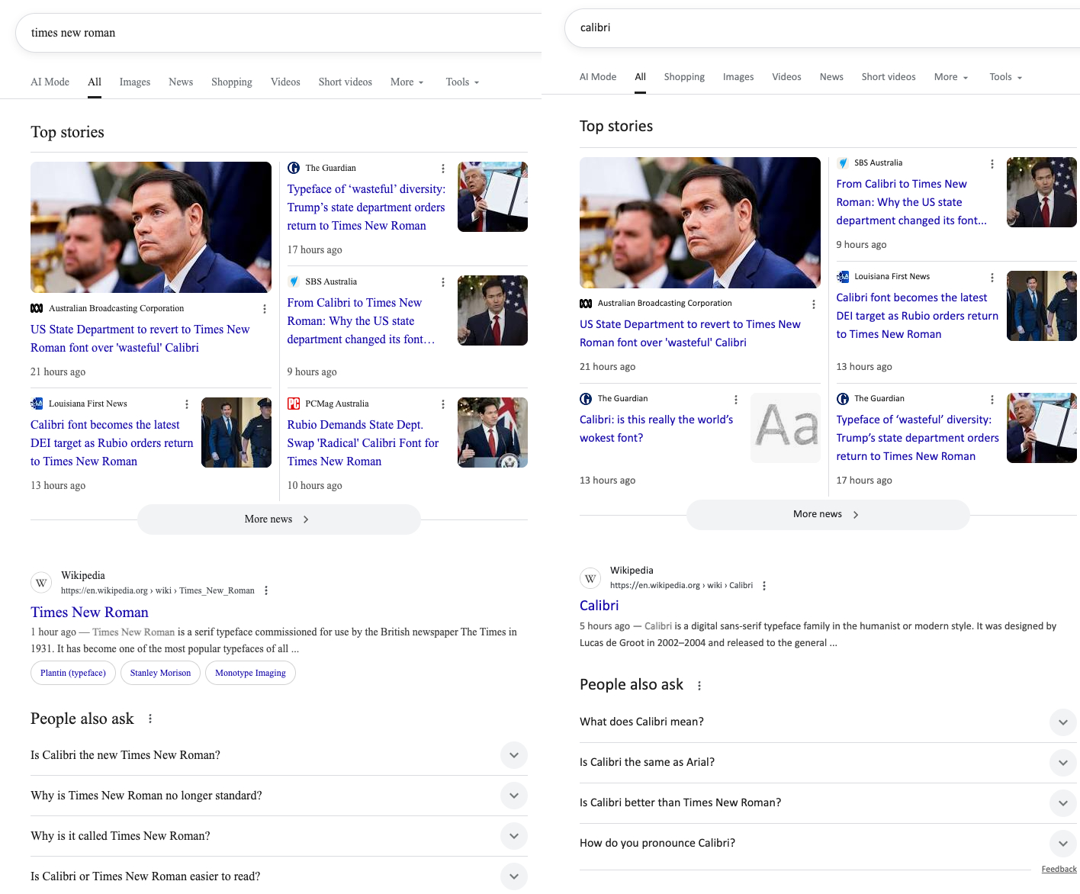Open More dropdown in times new roman results
The width and height of the screenshot is (1080, 894).
pyautogui.click(x=407, y=82)
